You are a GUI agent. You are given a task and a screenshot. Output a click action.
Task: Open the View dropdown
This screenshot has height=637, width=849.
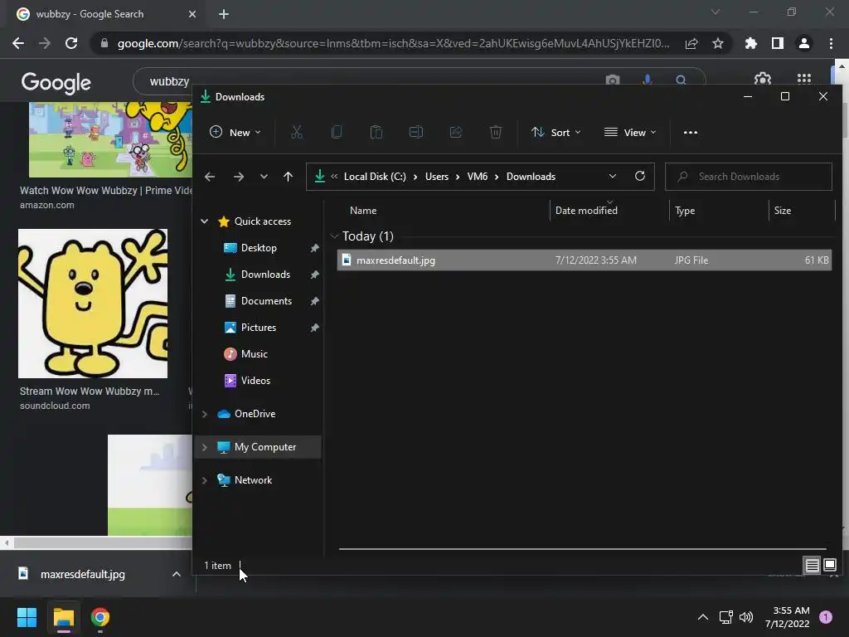coord(630,132)
